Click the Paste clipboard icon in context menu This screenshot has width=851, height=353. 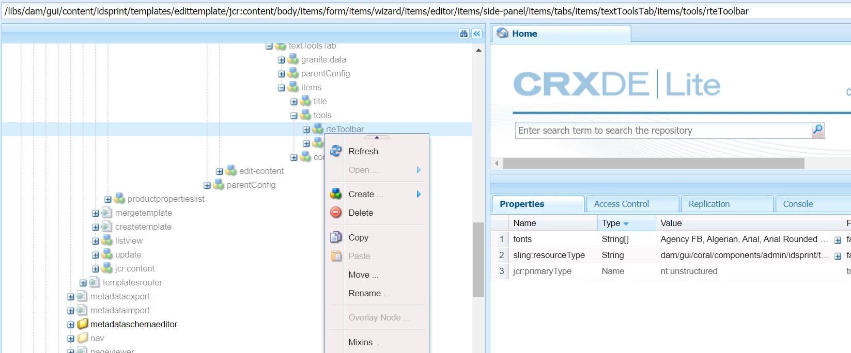tap(336, 255)
